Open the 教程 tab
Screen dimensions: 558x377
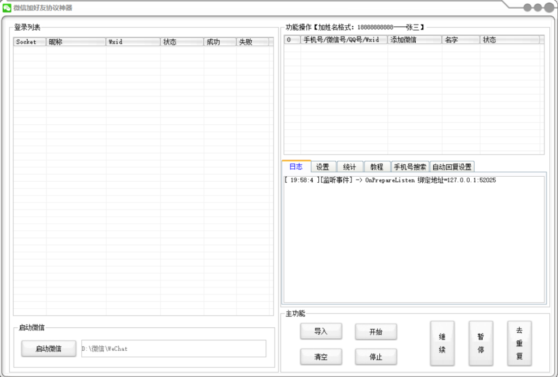(377, 167)
